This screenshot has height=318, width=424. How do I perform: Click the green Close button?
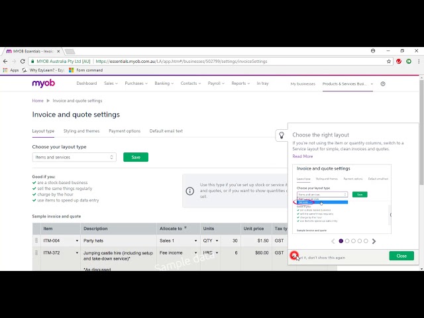click(x=401, y=256)
